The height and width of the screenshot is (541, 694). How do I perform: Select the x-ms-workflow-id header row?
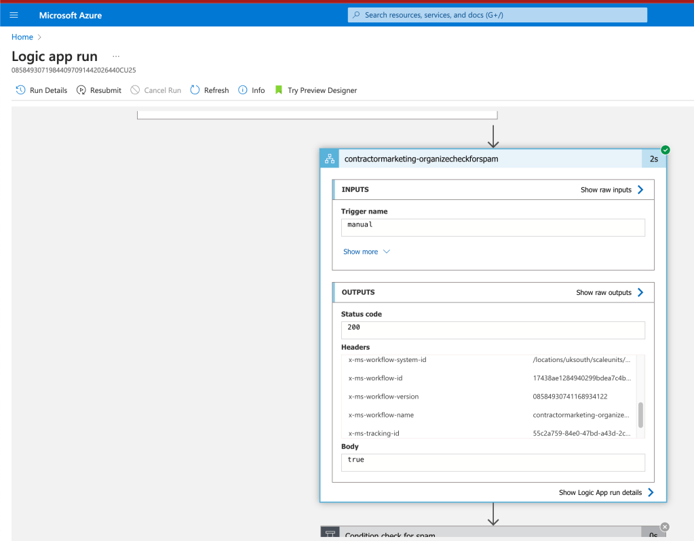[x=490, y=378]
